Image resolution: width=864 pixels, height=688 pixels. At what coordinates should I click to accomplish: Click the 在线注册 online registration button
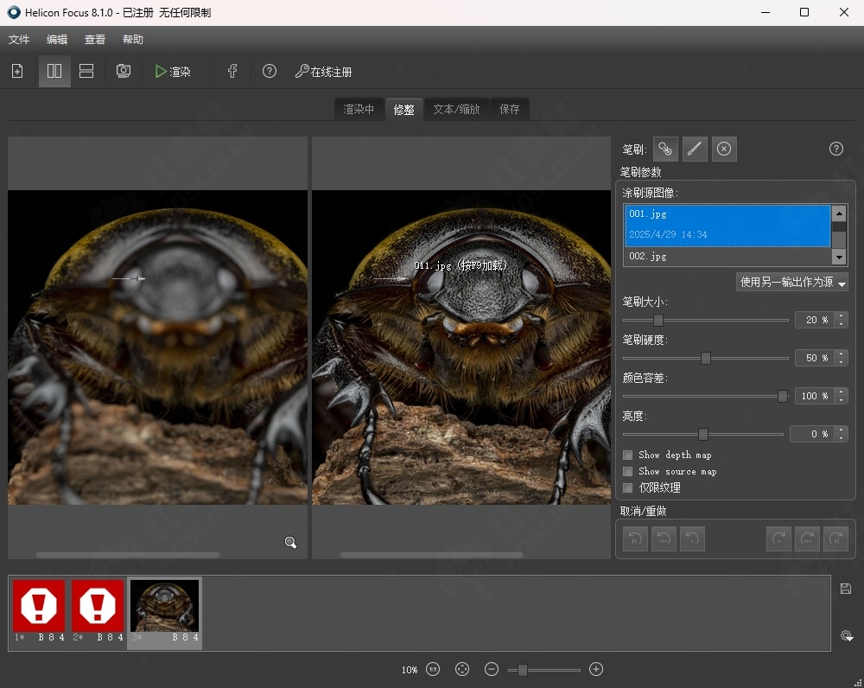click(324, 72)
